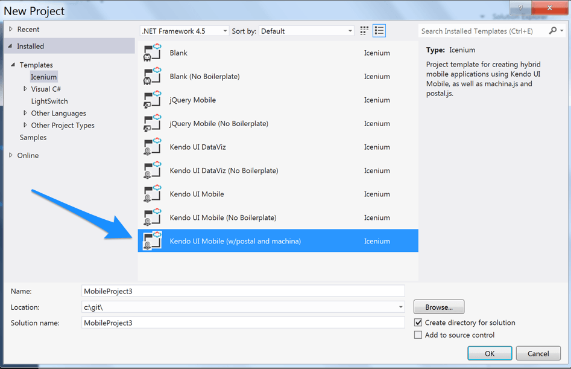Select the Kendo UI DataViz template
Screen dimensions: 571x369
point(278,147)
